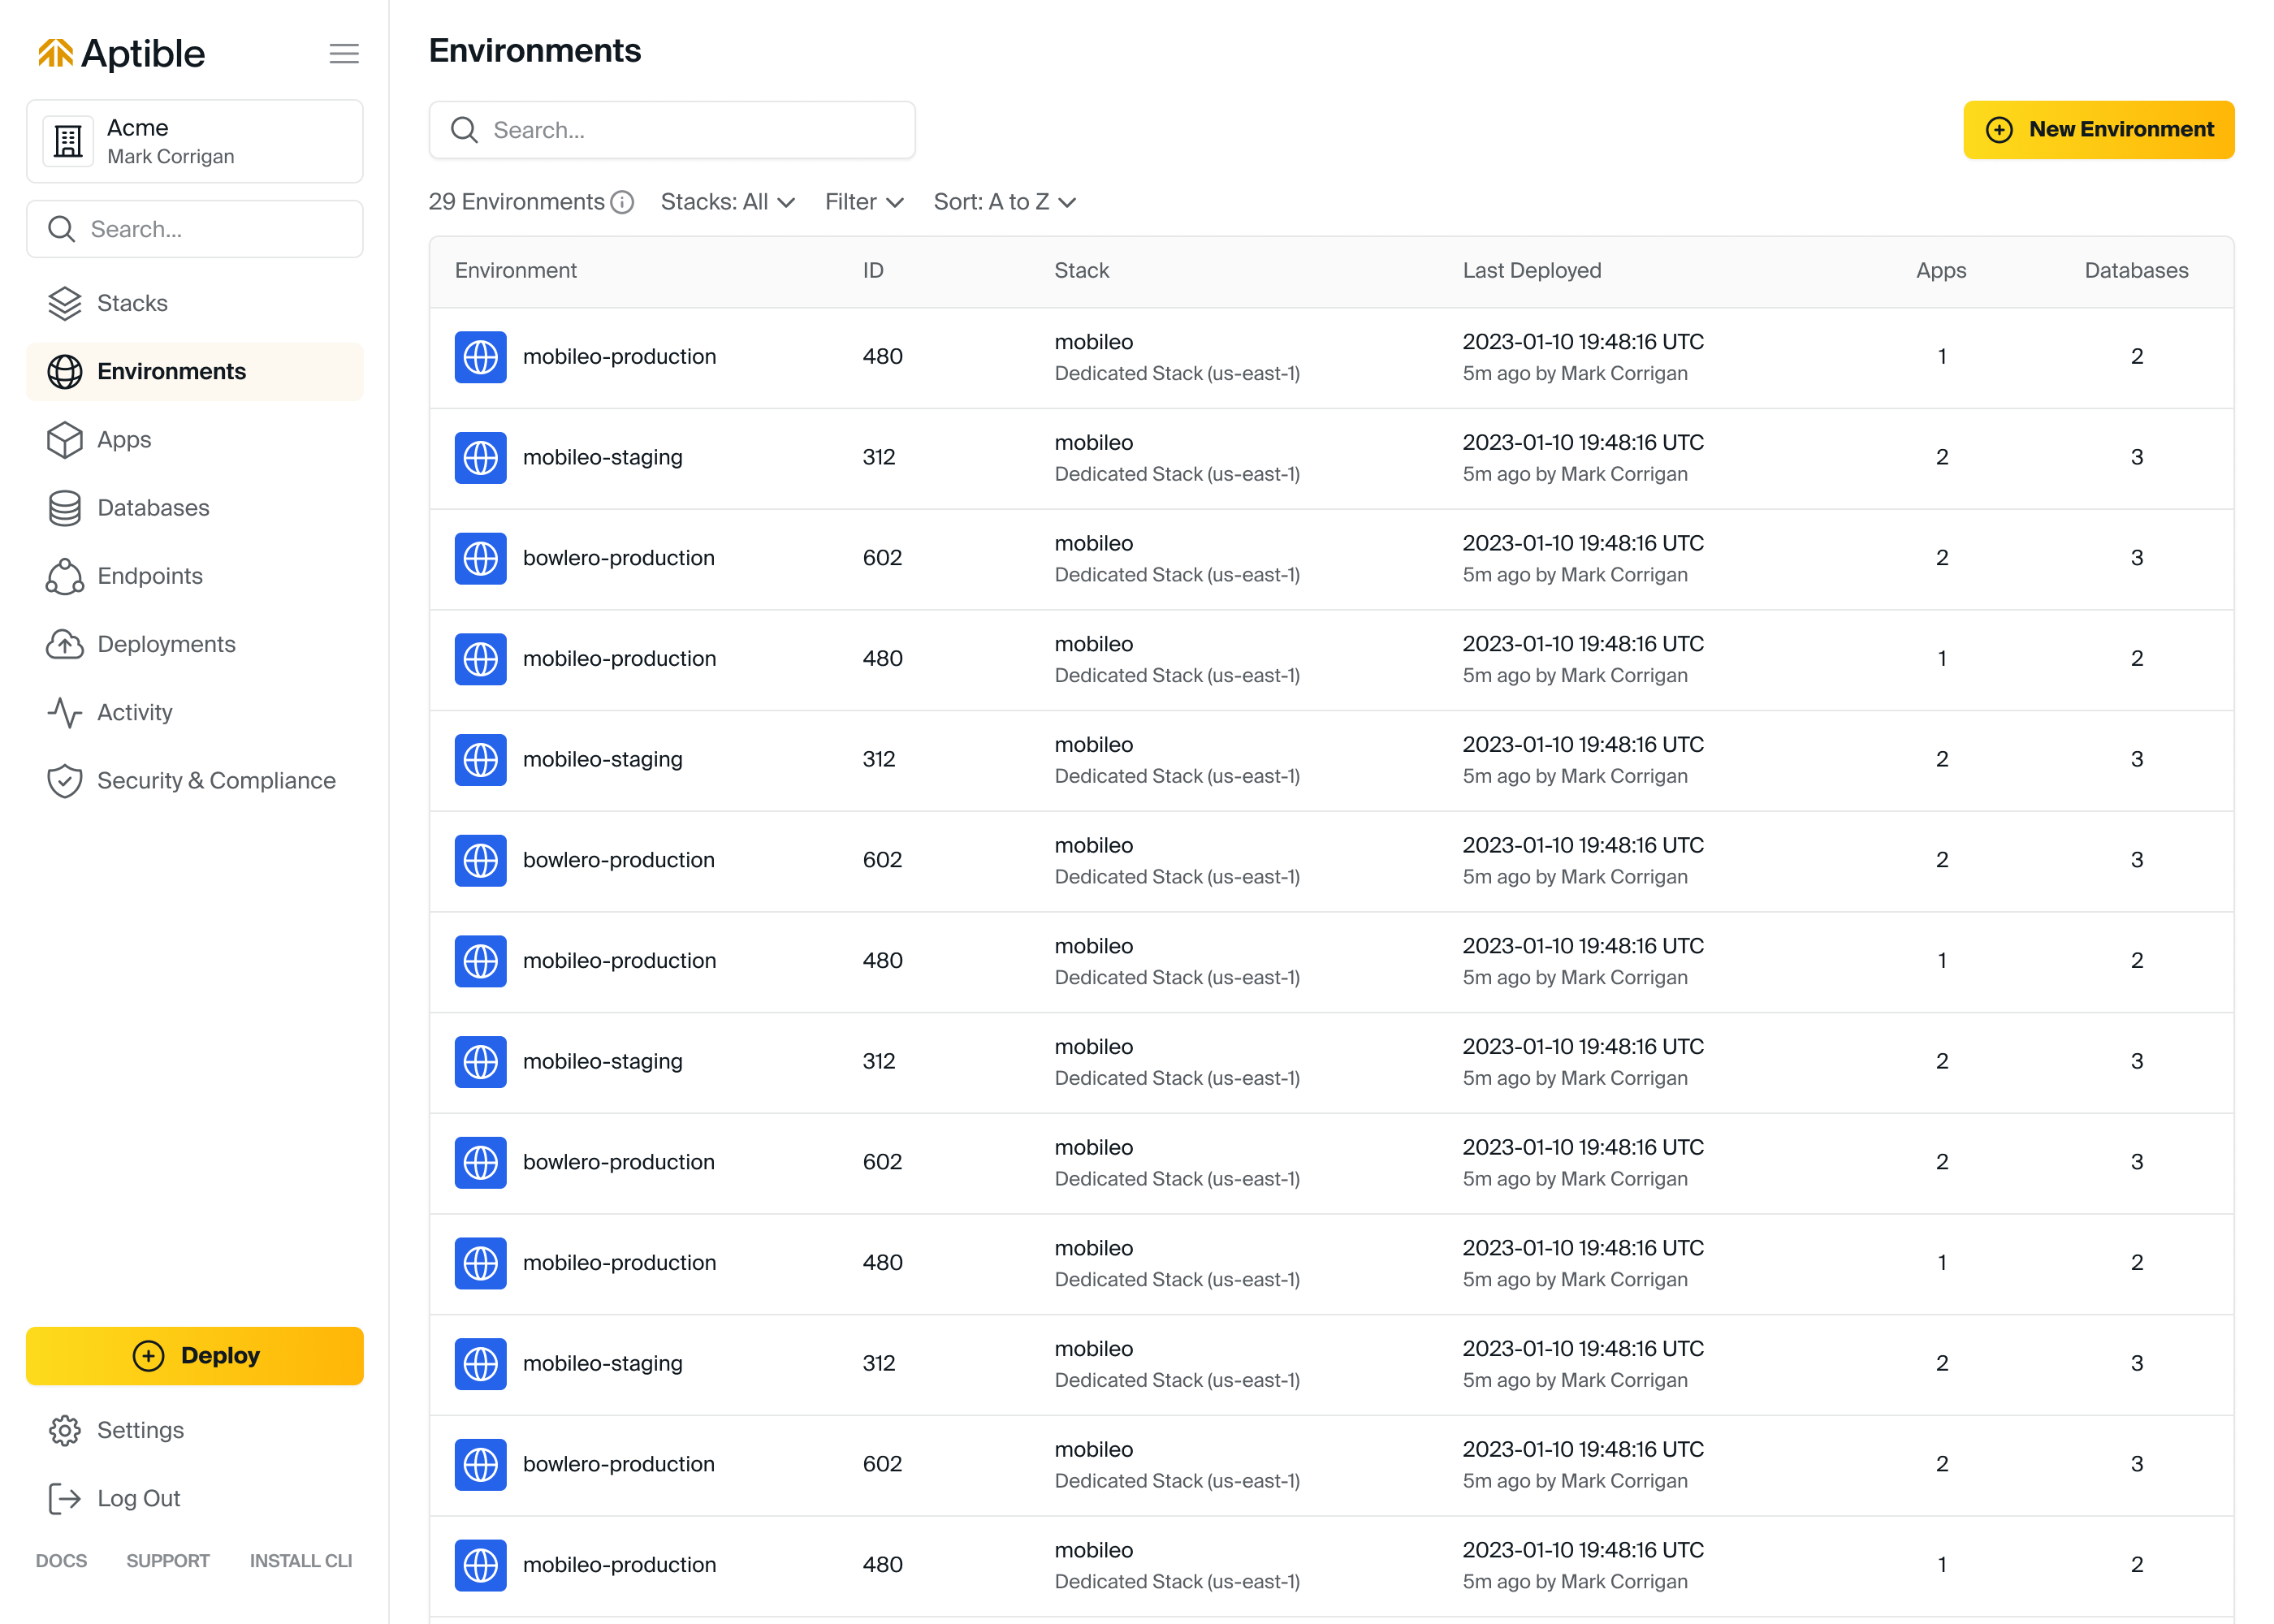Open the Acme organization switcher
Viewport: 2274px width, 1624px height.
pyautogui.click(x=195, y=141)
